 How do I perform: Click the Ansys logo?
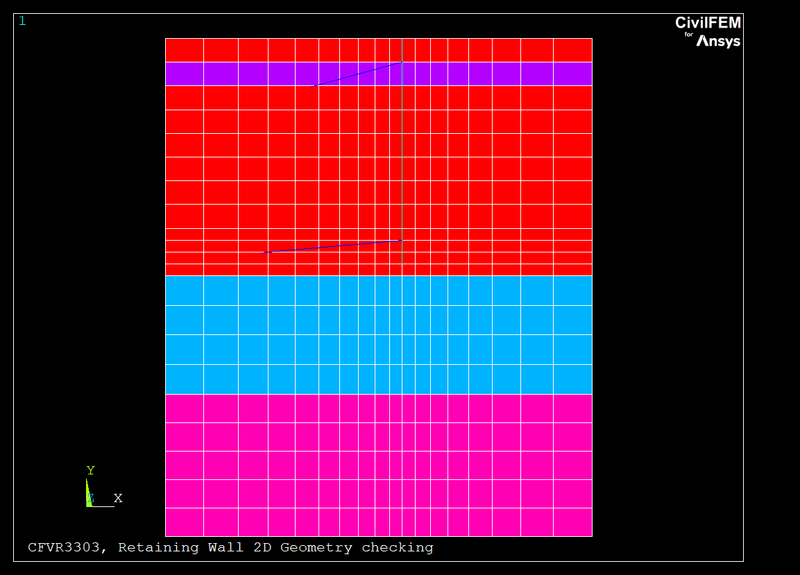pyautogui.click(x=718, y=42)
